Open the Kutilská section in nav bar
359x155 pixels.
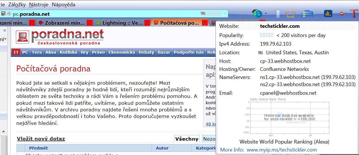pyautogui.click(x=68, y=52)
